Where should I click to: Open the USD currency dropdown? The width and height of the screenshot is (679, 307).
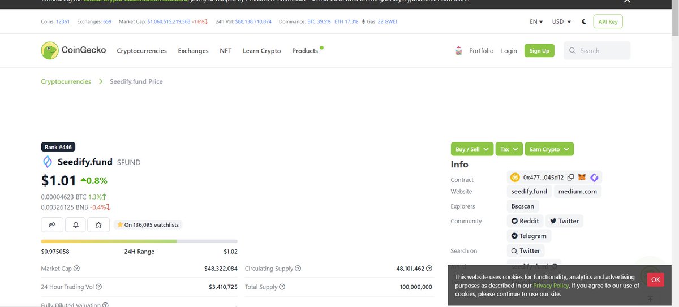pos(562,21)
